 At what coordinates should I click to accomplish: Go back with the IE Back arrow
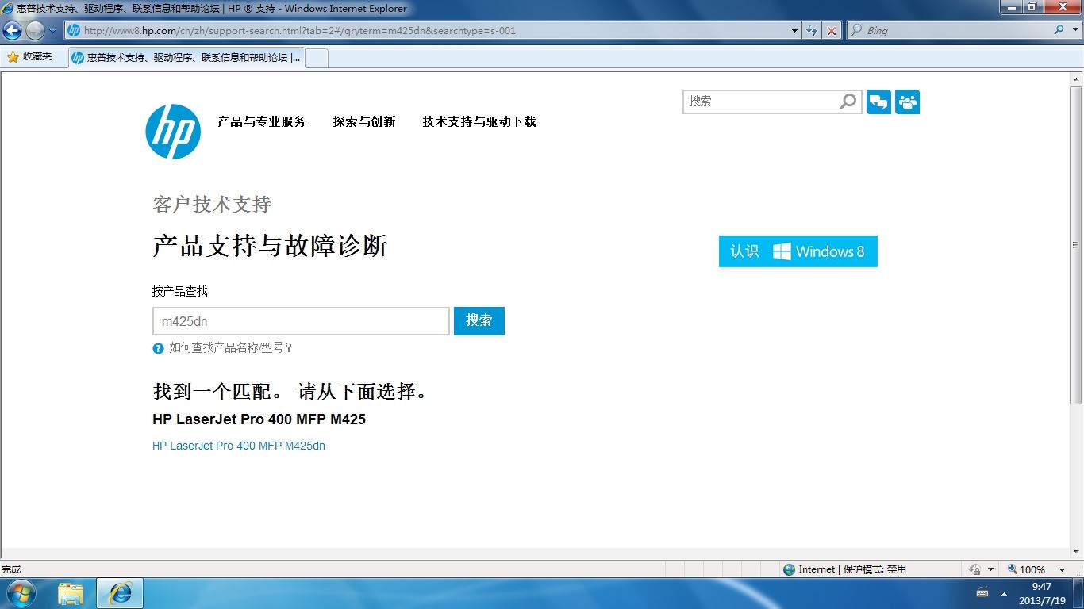point(12,31)
